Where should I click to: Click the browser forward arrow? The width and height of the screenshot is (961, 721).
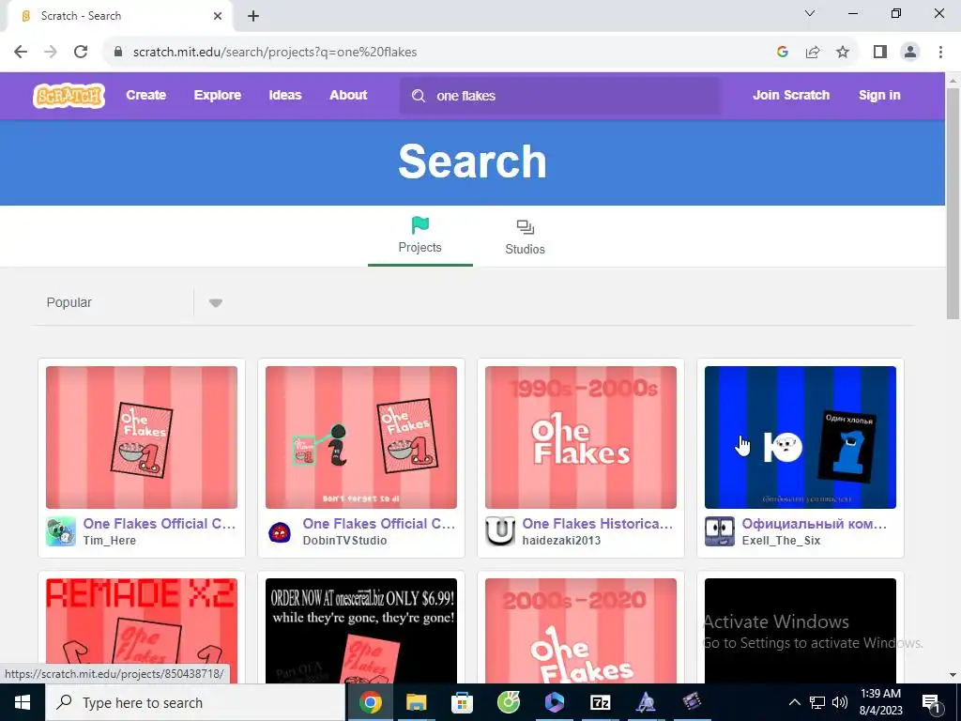(x=51, y=52)
